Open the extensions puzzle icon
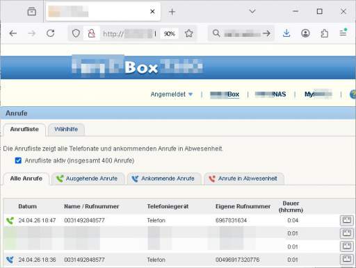 [x=324, y=33]
